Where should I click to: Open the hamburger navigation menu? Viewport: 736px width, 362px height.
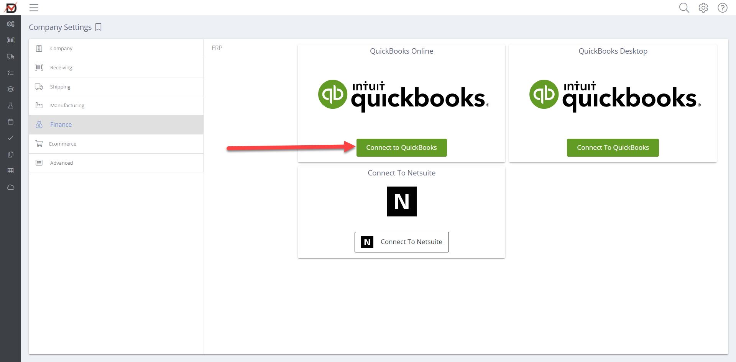tap(34, 8)
